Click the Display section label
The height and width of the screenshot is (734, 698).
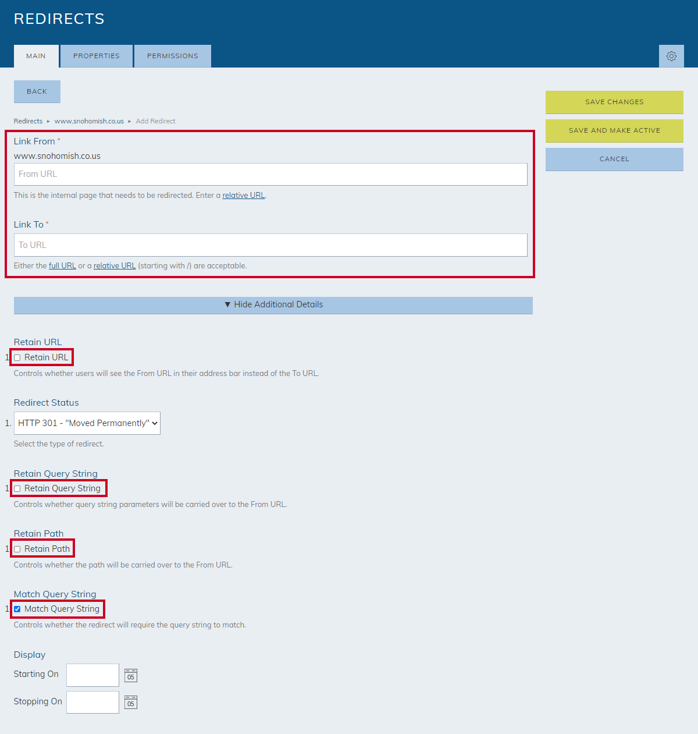(x=30, y=655)
